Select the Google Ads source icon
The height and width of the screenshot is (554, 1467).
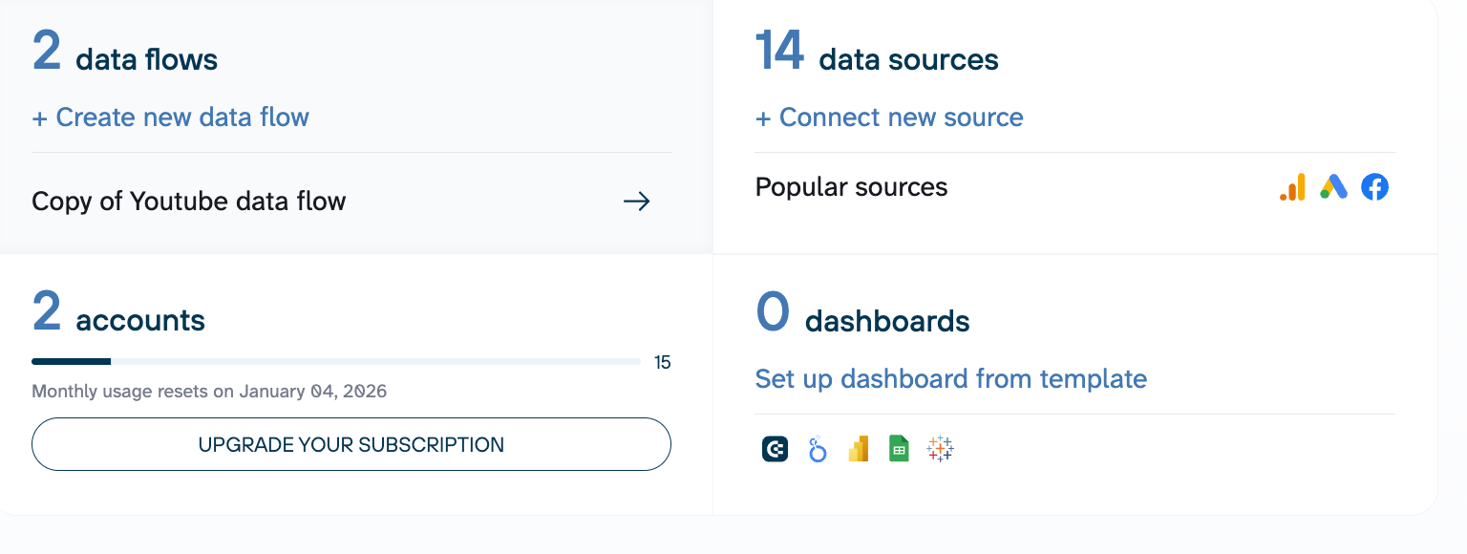(1333, 187)
